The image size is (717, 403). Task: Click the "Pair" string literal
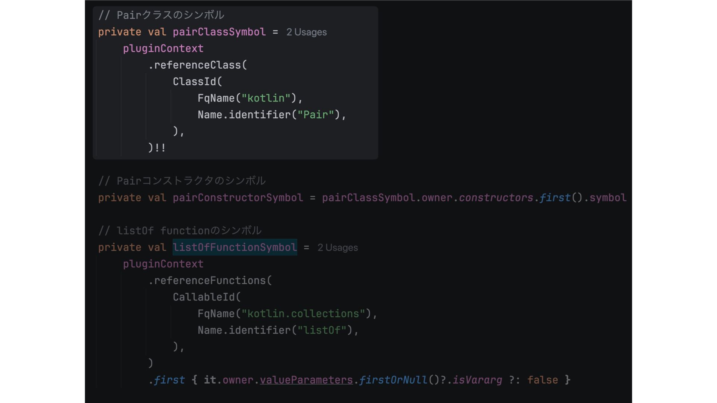pyautogui.click(x=315, y=115)
